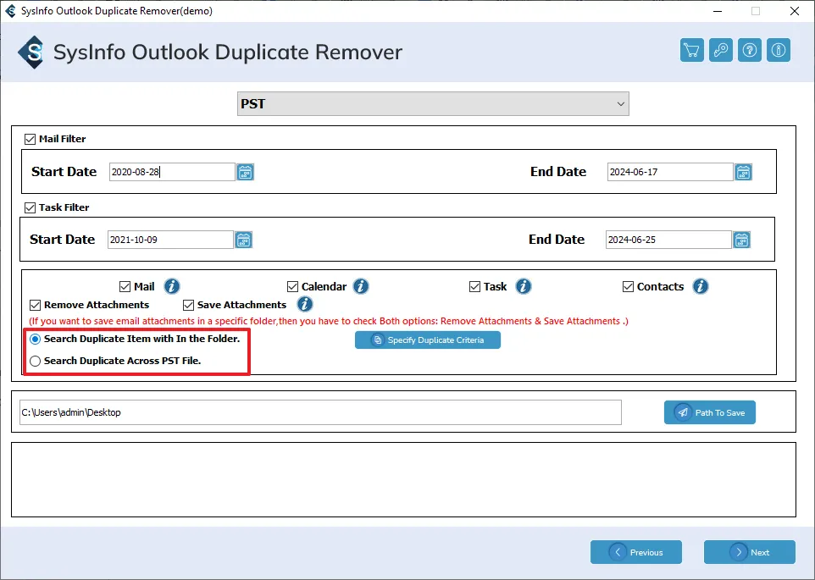Select Search Duplicate Across PST File
This screenshot has width=815, height=580.
35,361
